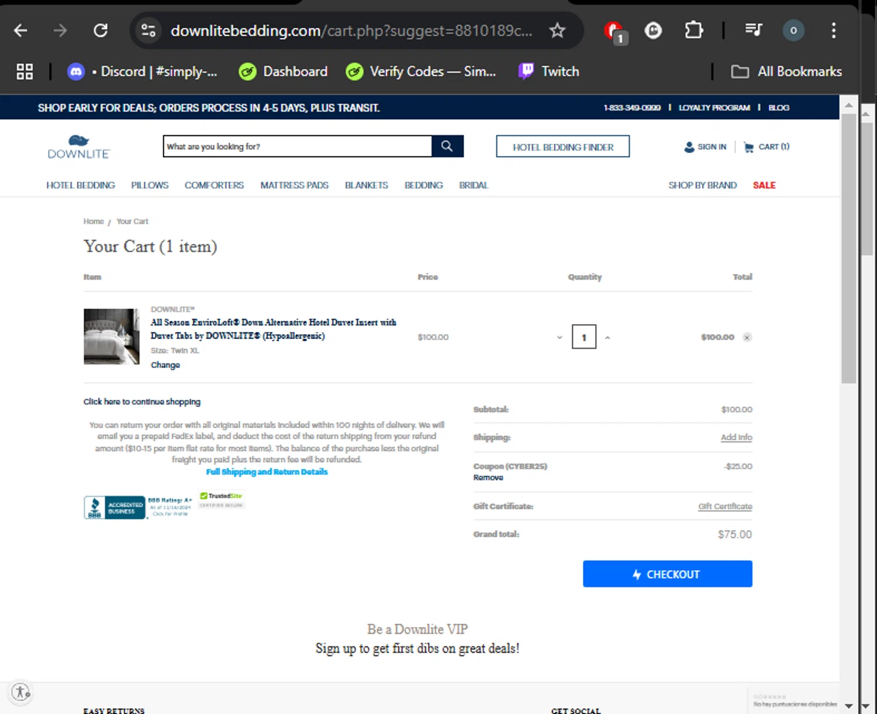Screen dimensions: 877x714
Task: Click TrustedSite certified badge
Action: coord(222,500)
